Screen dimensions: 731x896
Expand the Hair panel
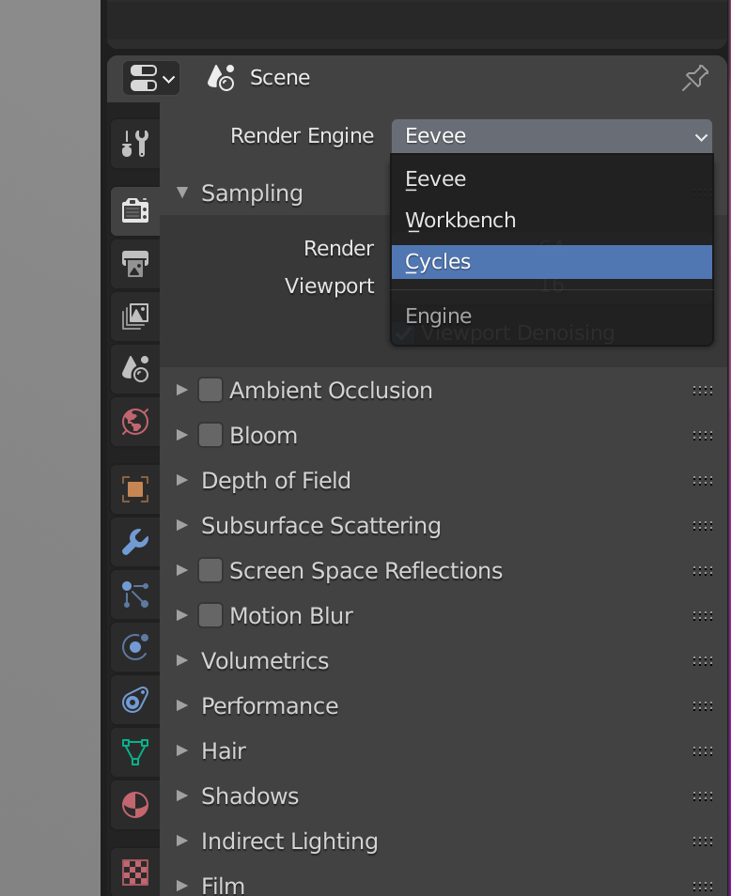coord(182,750)
